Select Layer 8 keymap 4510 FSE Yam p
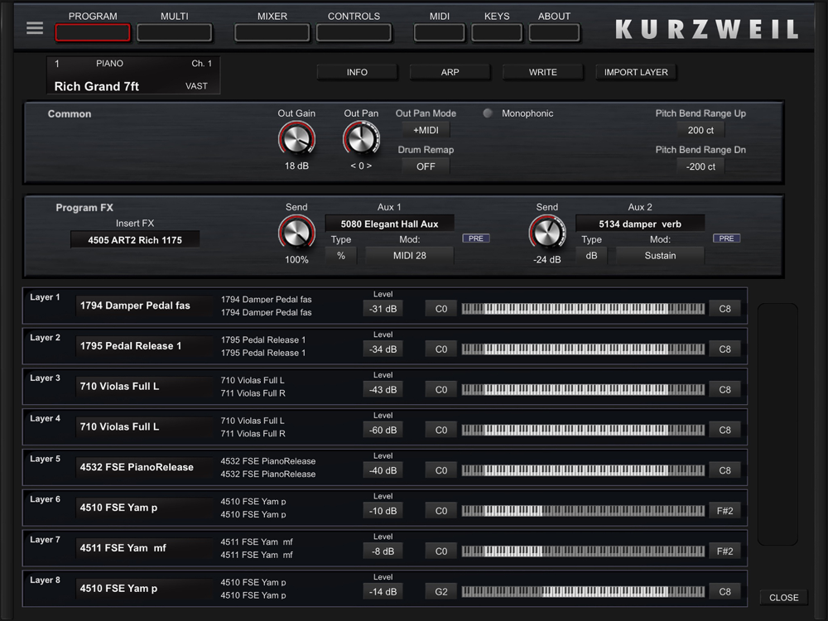The image size is (828, 621). [x=144, y=588]
